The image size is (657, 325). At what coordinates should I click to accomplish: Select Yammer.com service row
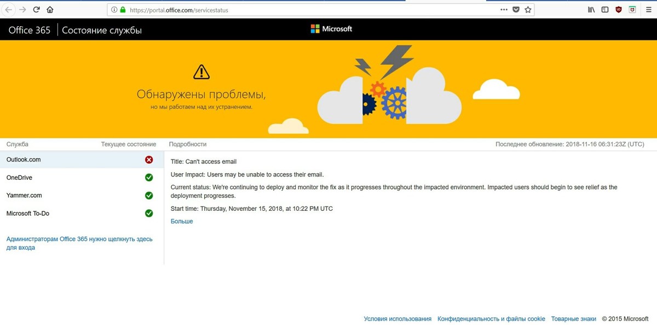(24, 196)
